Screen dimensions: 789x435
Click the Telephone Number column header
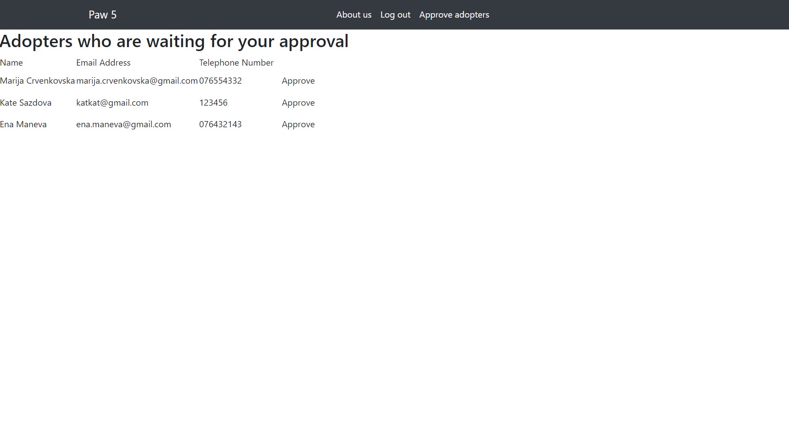[236, 63]
